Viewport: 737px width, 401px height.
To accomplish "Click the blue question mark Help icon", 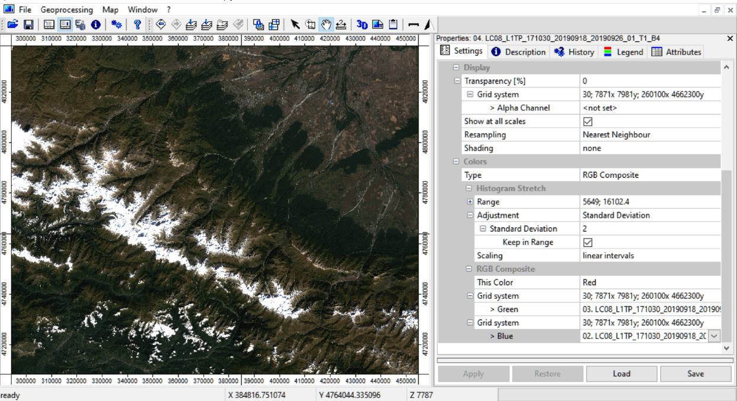I will (x=137, y=25).
